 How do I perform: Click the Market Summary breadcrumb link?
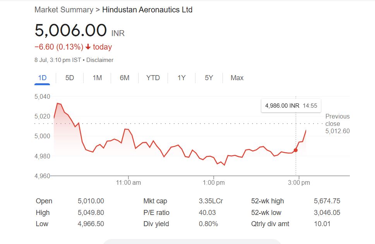tap(63, 10)
